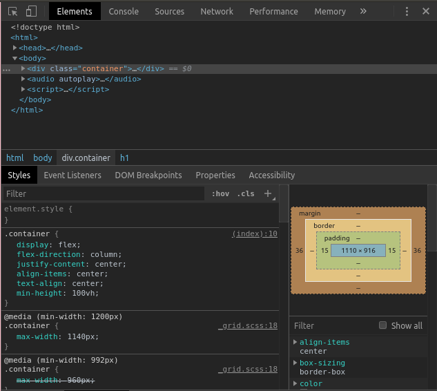Close the DevTools panel
This screenshot has width=437, height=391.
[x=426, y=11]
